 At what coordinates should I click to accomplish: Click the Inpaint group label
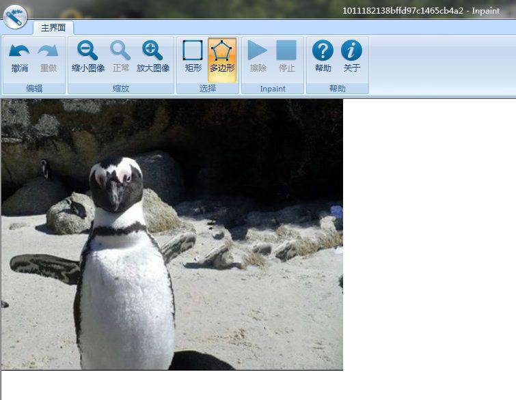(x=273, y=89)
